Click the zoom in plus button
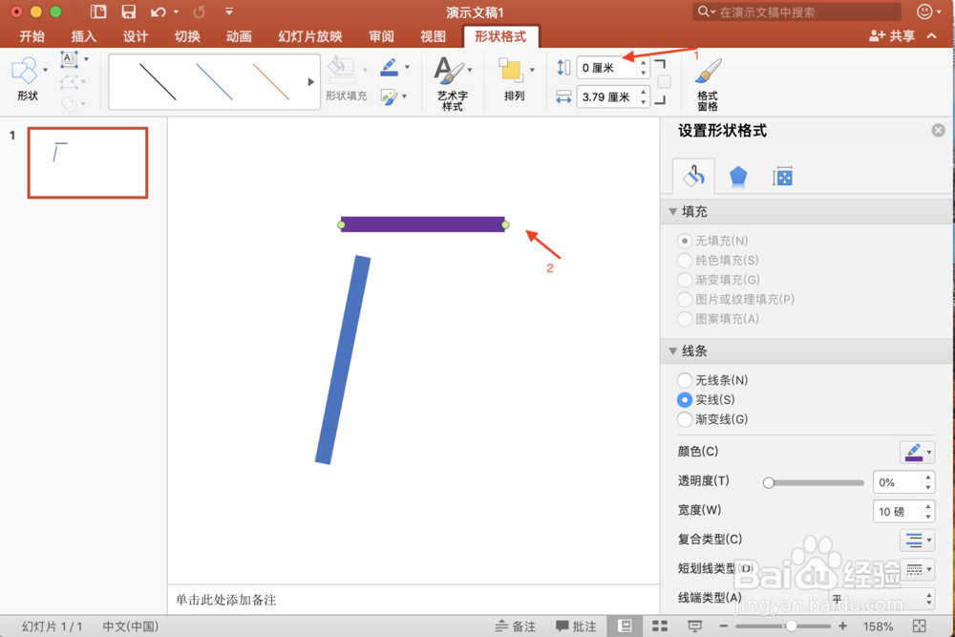 pos(842,626)
